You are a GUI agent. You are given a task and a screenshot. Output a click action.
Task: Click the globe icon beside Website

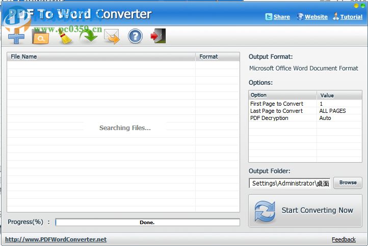(x=300, y=17)
